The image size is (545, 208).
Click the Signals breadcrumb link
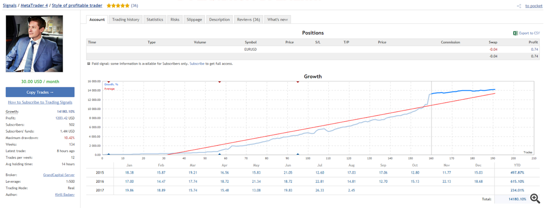pyautogui.click(x=9, y=5)
